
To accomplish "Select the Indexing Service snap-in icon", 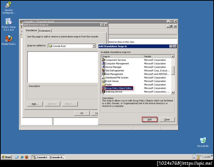I will coord(103,92).
